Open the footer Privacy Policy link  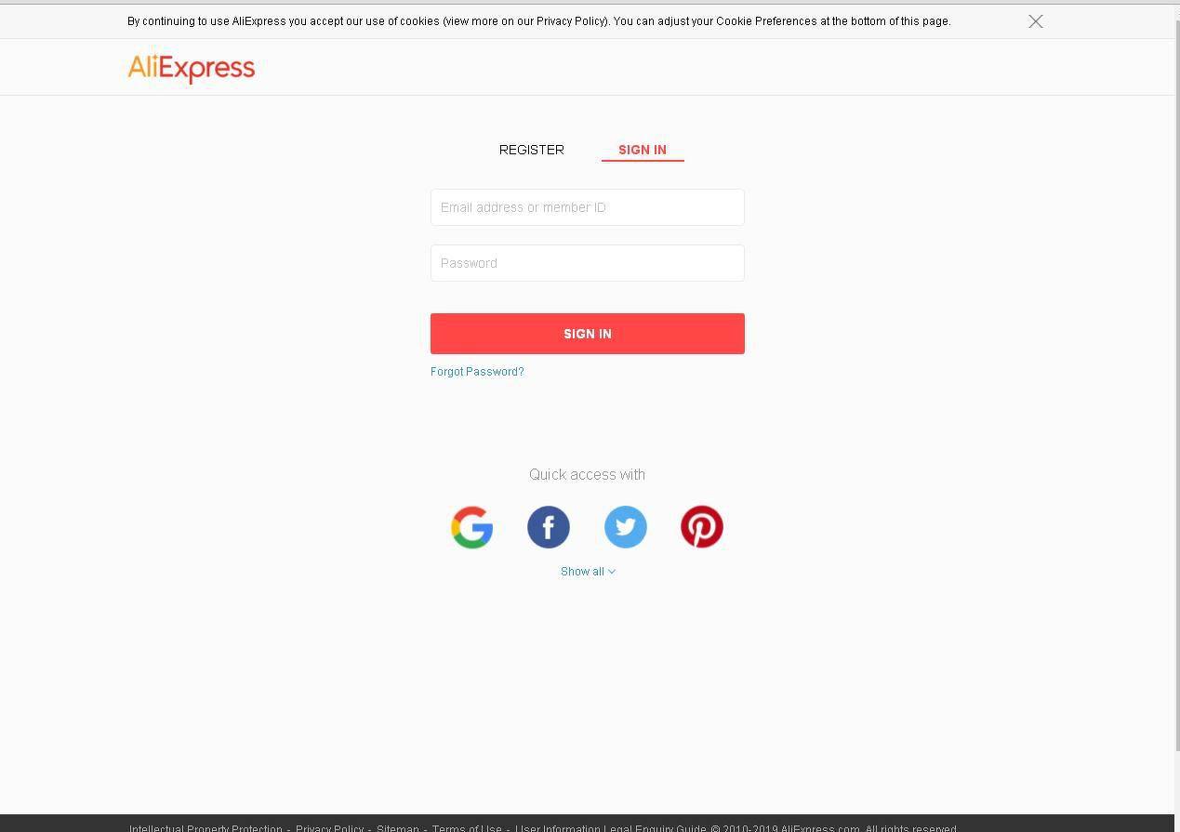(x=330, y=827)
